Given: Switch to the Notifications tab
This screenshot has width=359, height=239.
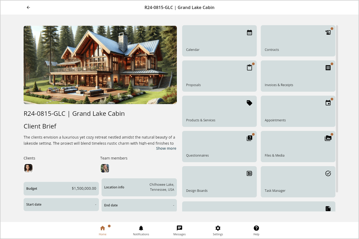Looking at the screenshot, I should [141, 230].
